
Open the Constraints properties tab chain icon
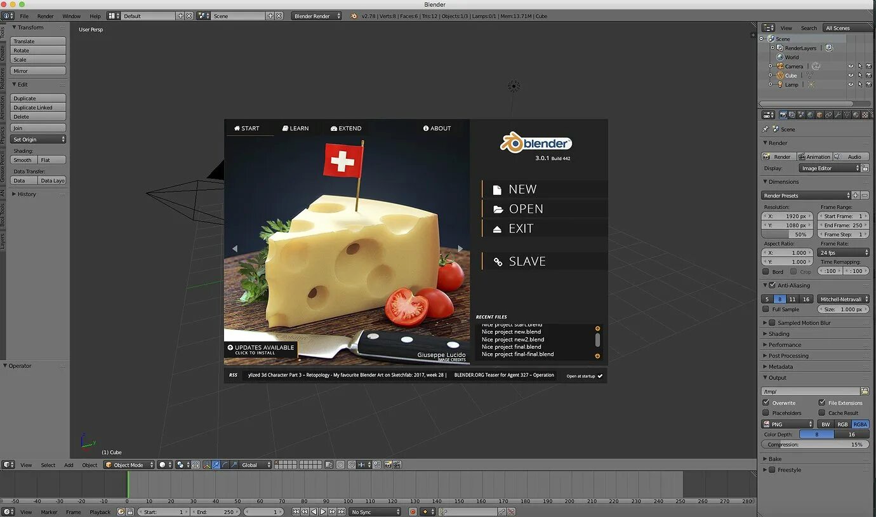point(828,115)
